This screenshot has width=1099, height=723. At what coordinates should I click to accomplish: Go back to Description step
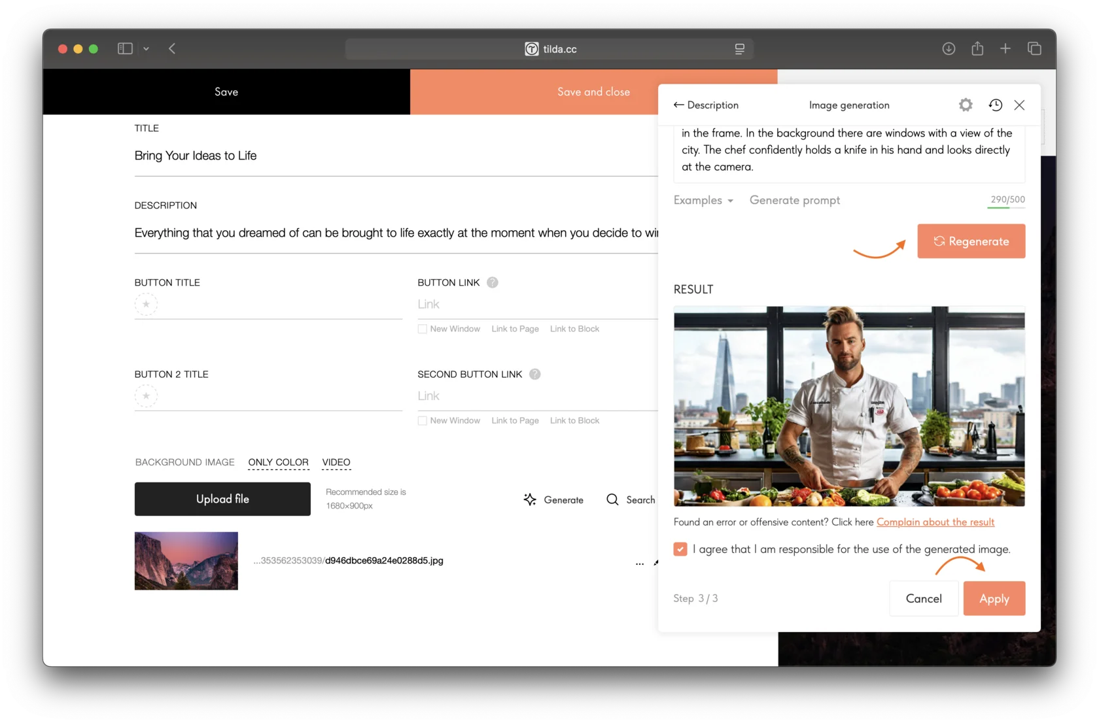(x=706, y=105)
